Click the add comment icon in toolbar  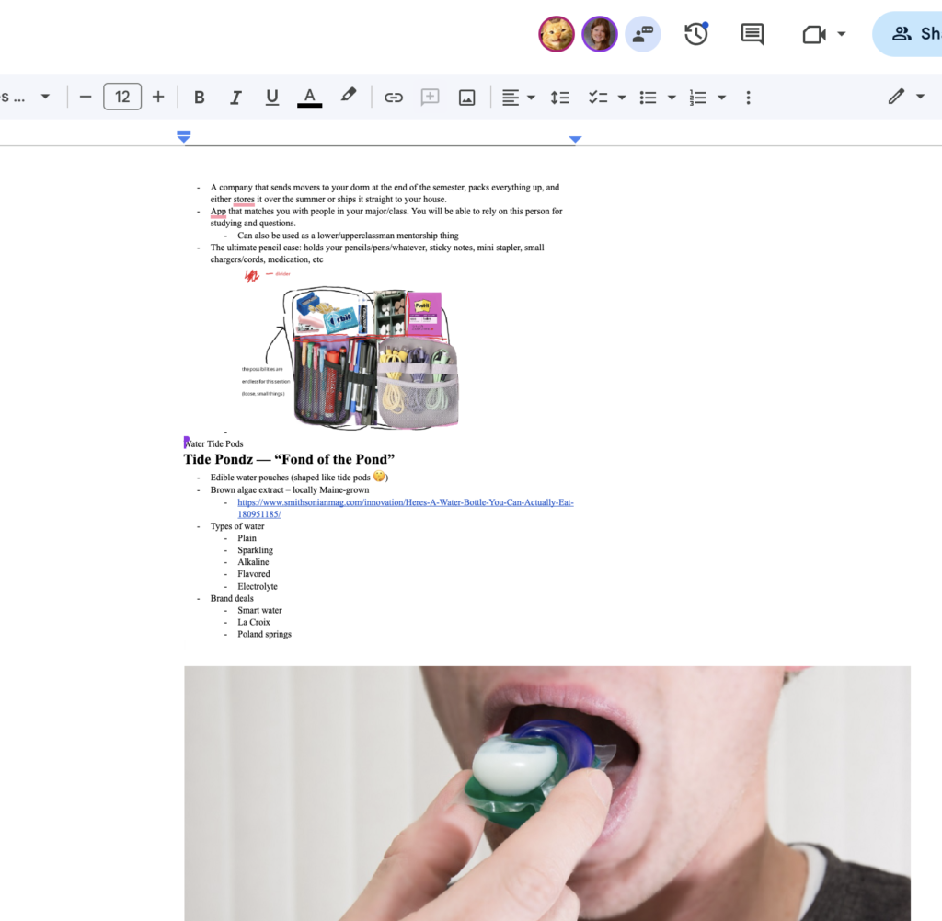(430, 98)
